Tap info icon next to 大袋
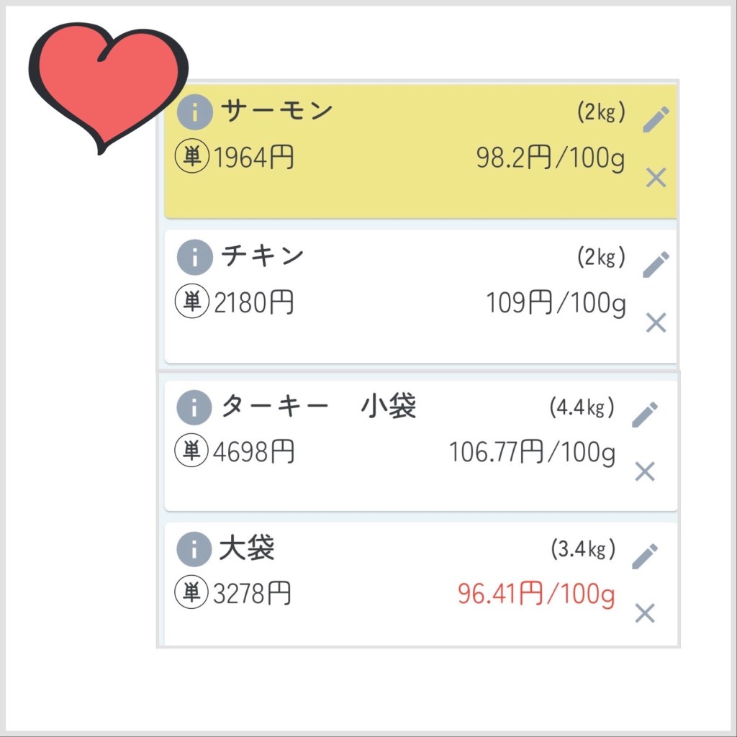The height and width of the screenshot is (737, 737). coord(194,551)
